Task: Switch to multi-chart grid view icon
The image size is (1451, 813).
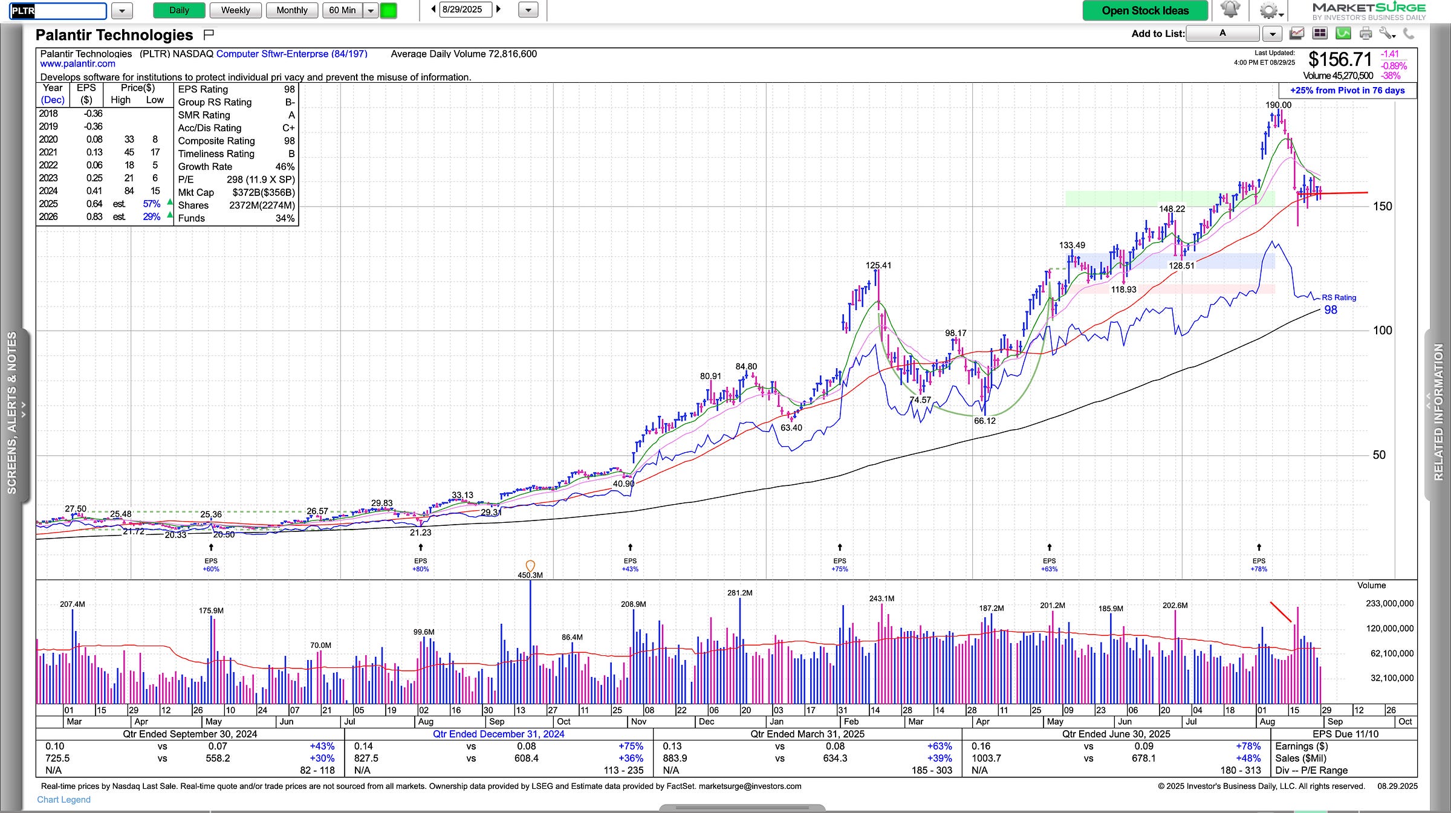Action: click(1319, 34)
